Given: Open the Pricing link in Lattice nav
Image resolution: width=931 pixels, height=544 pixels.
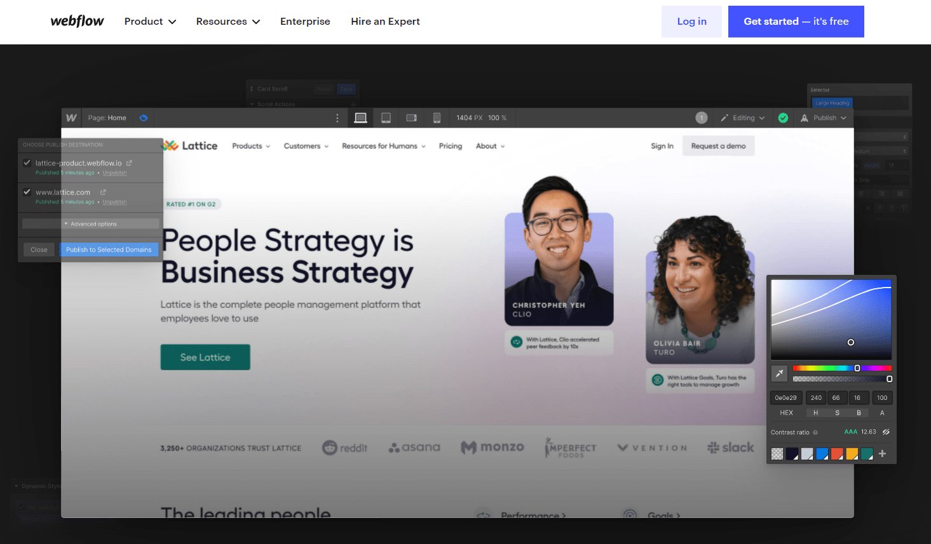Looking at the screenshot, I should coord(451,146).
